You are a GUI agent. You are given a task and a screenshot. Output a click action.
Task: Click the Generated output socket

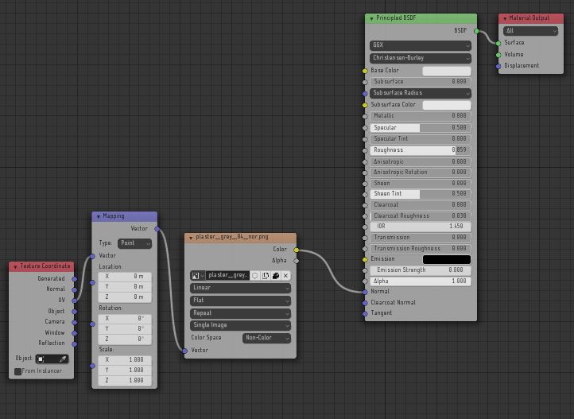(x=74, y=279)
